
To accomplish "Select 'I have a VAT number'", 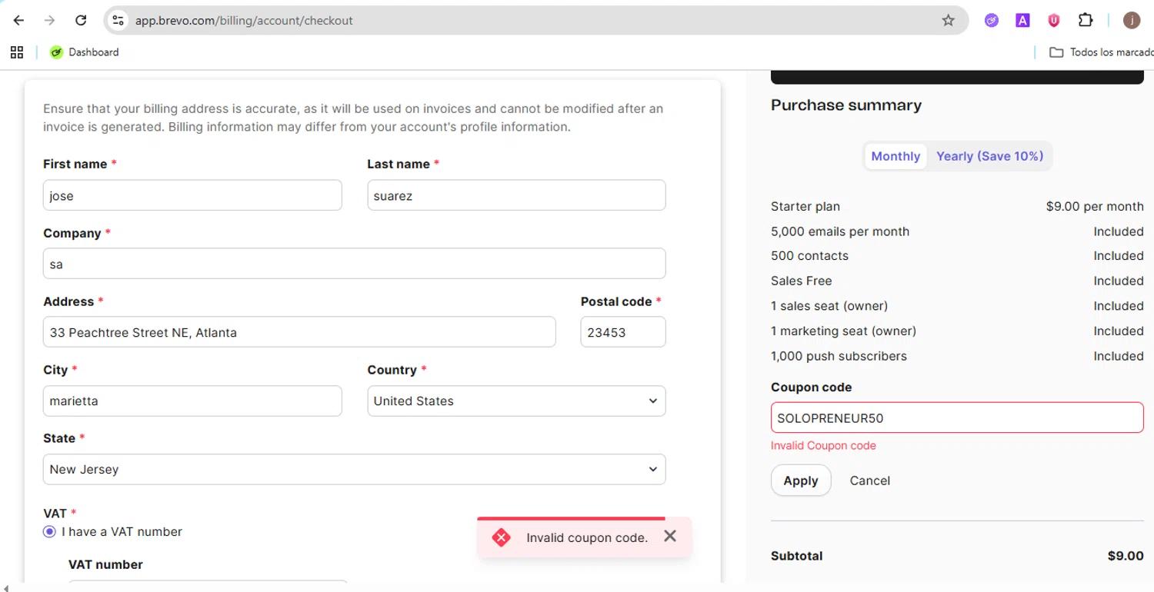I will point(49,531).
